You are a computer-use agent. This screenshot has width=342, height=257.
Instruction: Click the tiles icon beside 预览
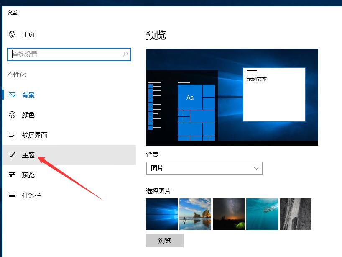[x=12, y=175]
